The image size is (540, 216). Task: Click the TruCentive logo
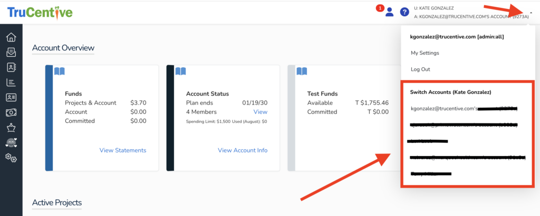[x=40, y=12]
